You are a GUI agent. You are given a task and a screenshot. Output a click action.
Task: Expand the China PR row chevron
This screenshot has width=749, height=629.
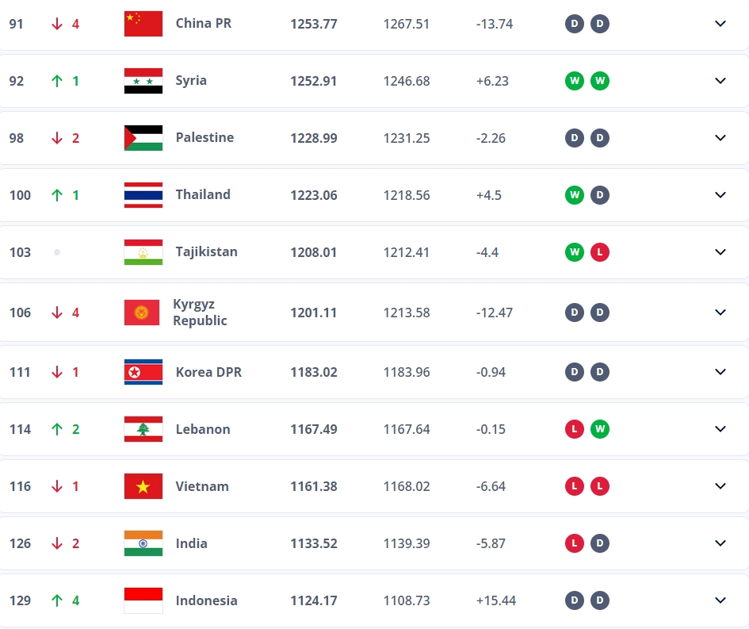[720, 24]
